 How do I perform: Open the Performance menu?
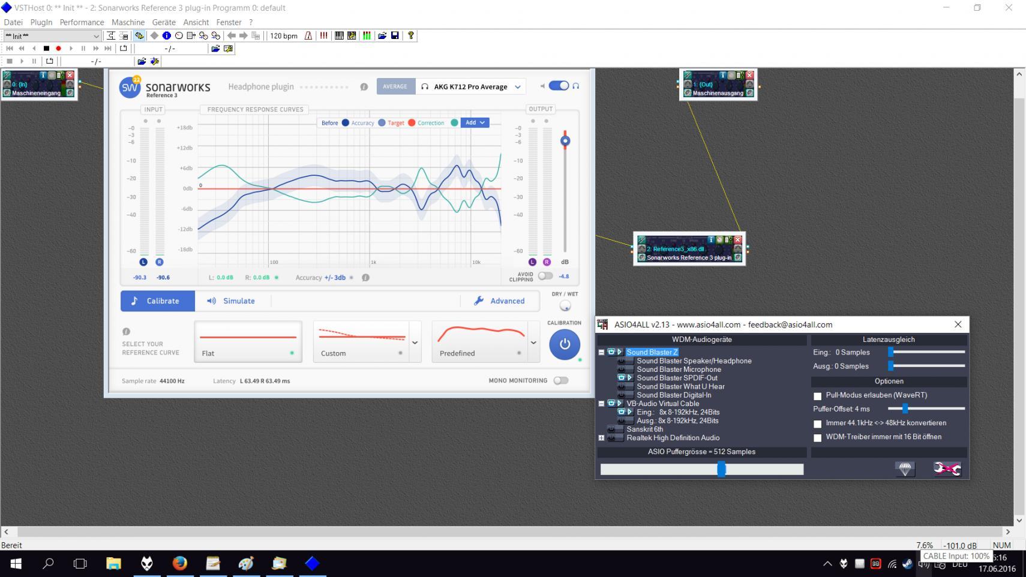[82, 22]
